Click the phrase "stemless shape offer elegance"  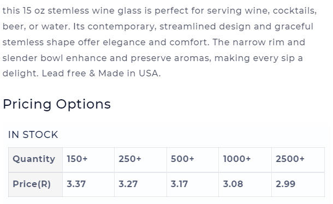click(74, 43)
